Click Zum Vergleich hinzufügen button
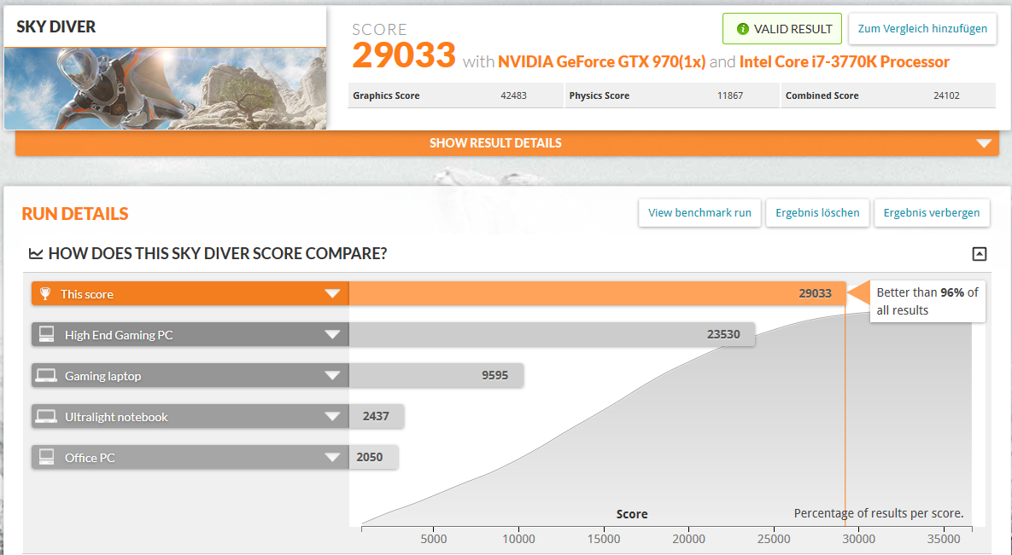The height and width of the screenshot is (555, 1012). point(922,29)
